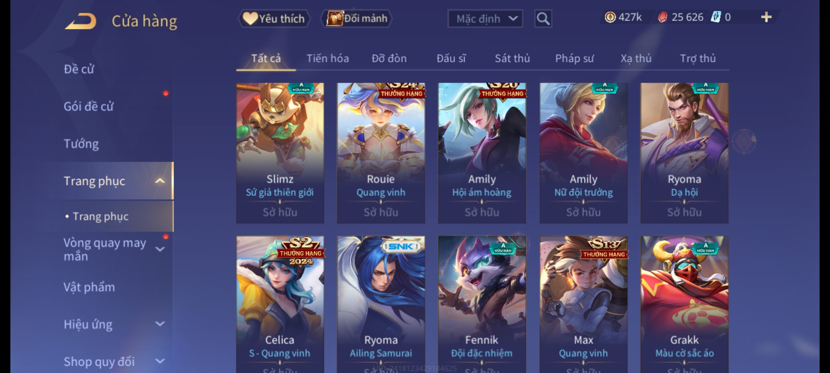The height and width of the screenshot is (373, 830).
Task: Open the Mặc định sort dropdown
Action: click(x=485, y=19)
